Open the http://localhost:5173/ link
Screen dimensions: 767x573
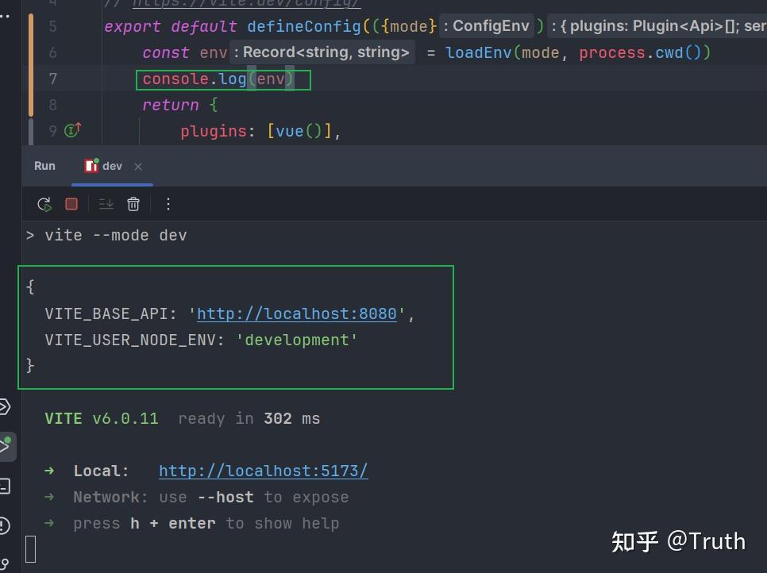[263, 471]
